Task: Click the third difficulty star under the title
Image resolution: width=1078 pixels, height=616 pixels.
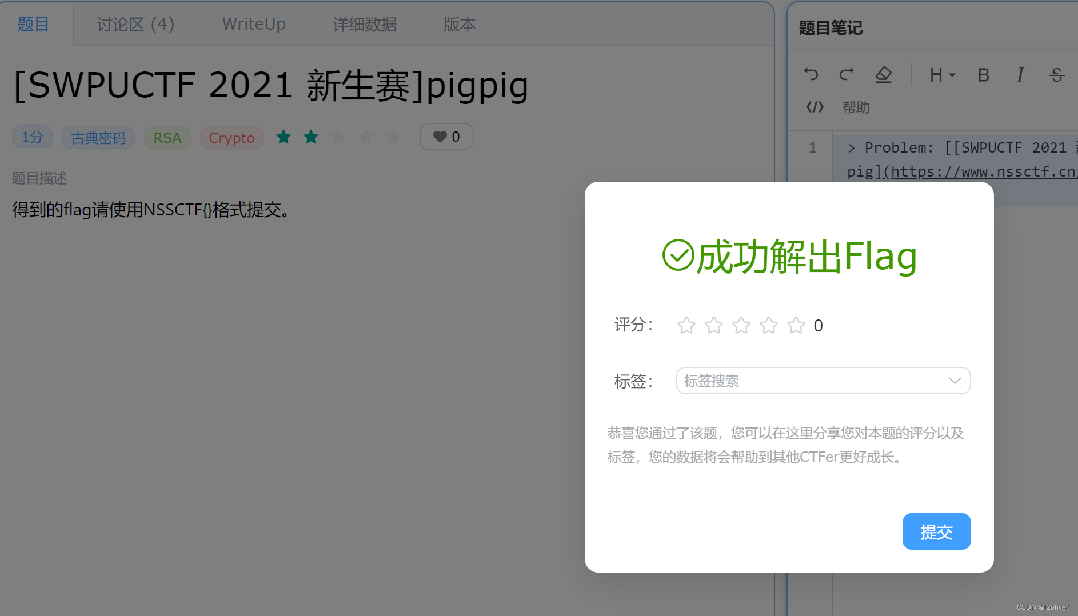Action: (338, 137)
